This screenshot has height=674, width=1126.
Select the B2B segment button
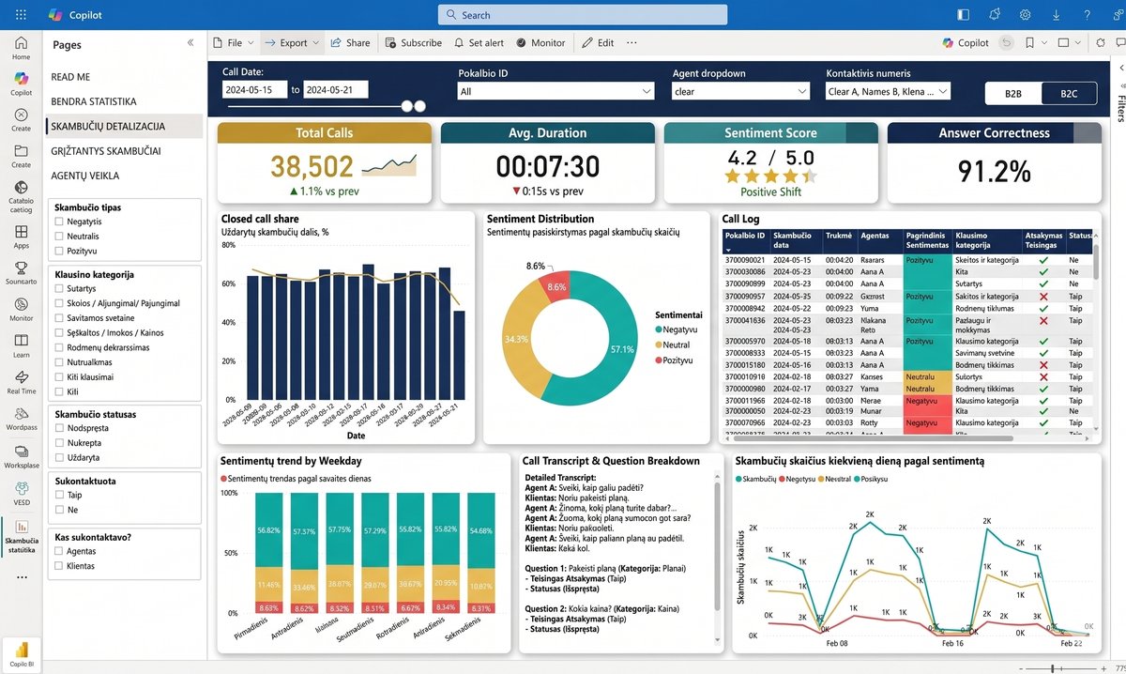point(1013,93)
